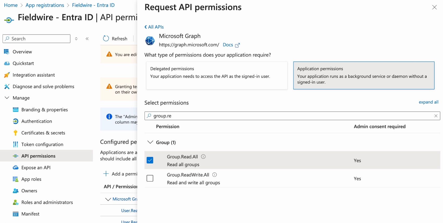Toggle sidebar expand/collapse sort arrows
This screenshot has width=443, height=223.
click(x=76, y=39)
